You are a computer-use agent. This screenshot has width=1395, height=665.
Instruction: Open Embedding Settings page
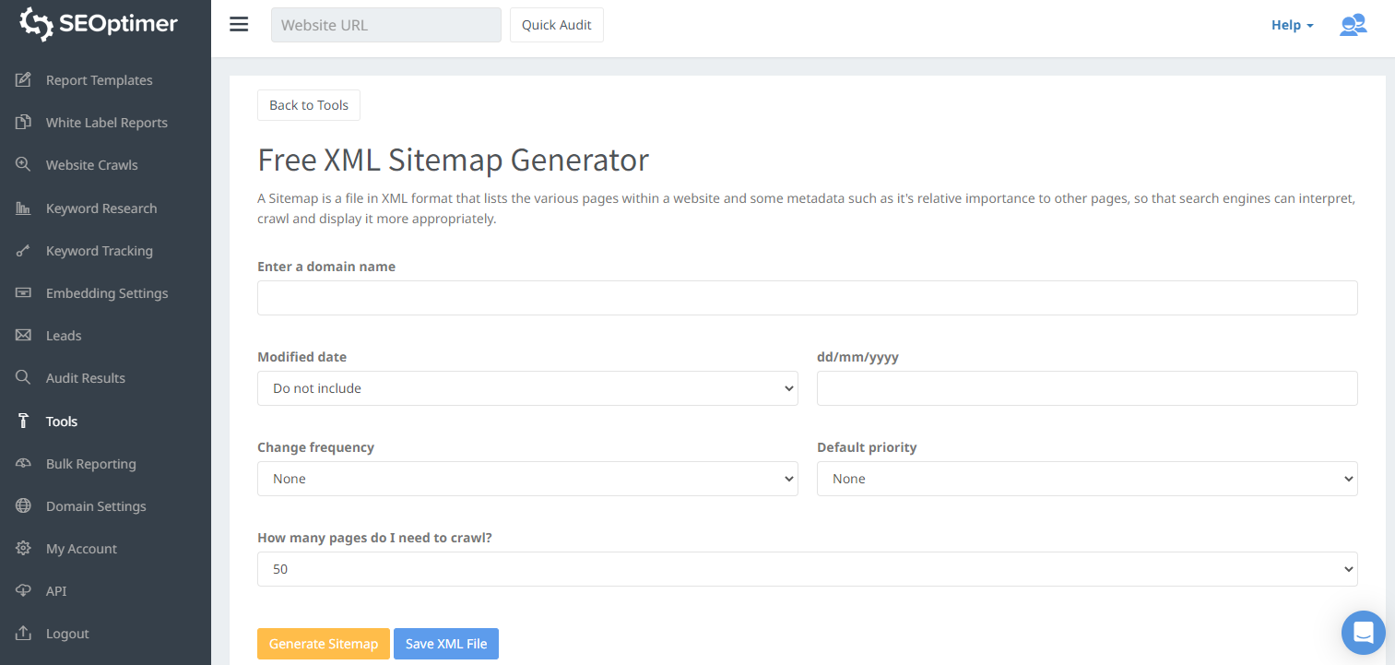pos(107,293)
